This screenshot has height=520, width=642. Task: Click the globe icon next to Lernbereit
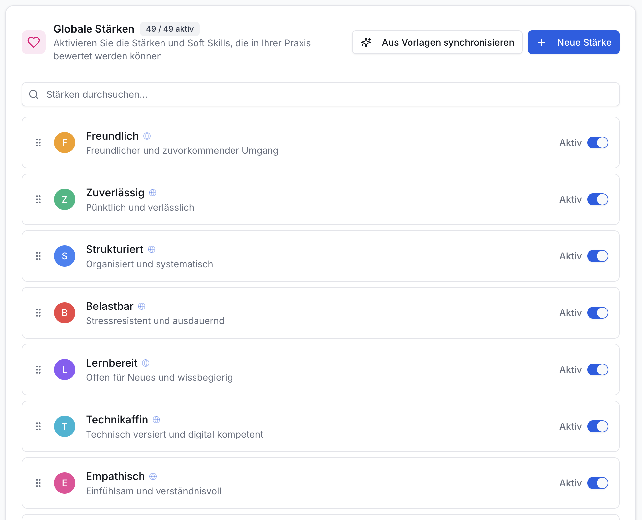pos(146,363)
